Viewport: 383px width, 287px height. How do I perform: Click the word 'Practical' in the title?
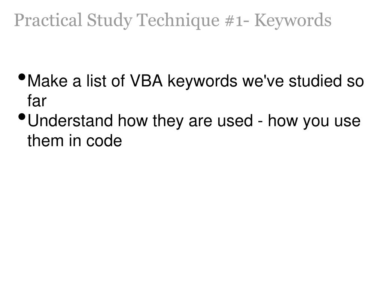coord(48,20)
